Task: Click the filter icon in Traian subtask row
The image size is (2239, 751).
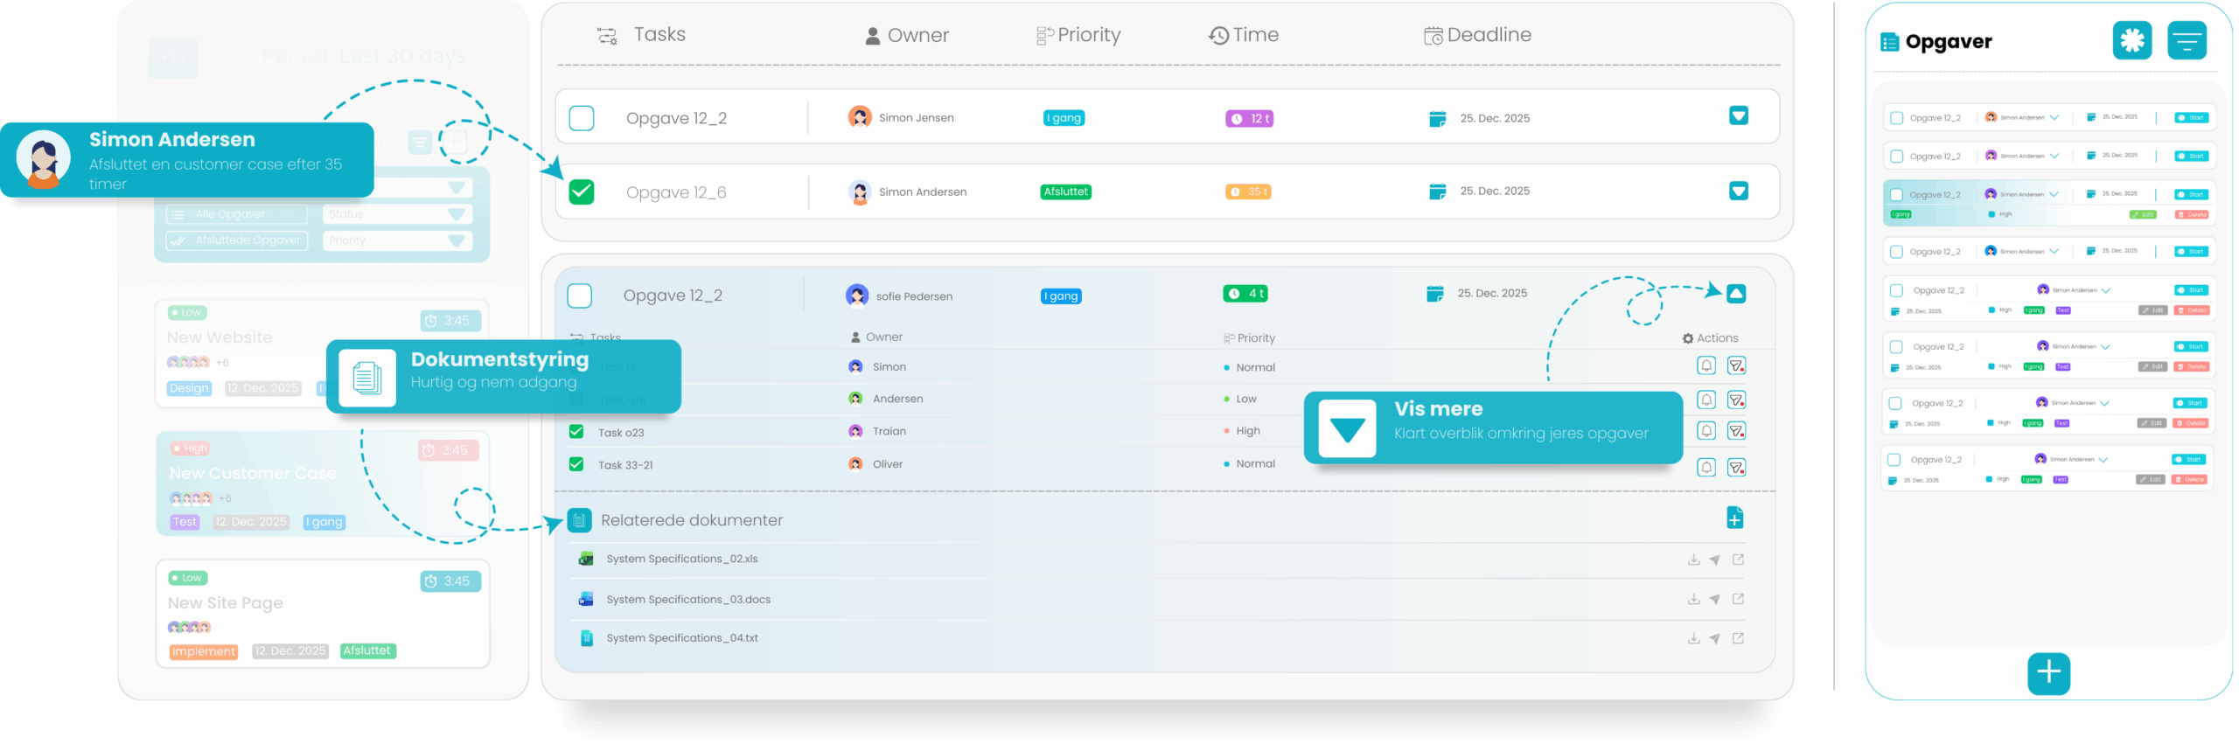Action: [1736, 430]
